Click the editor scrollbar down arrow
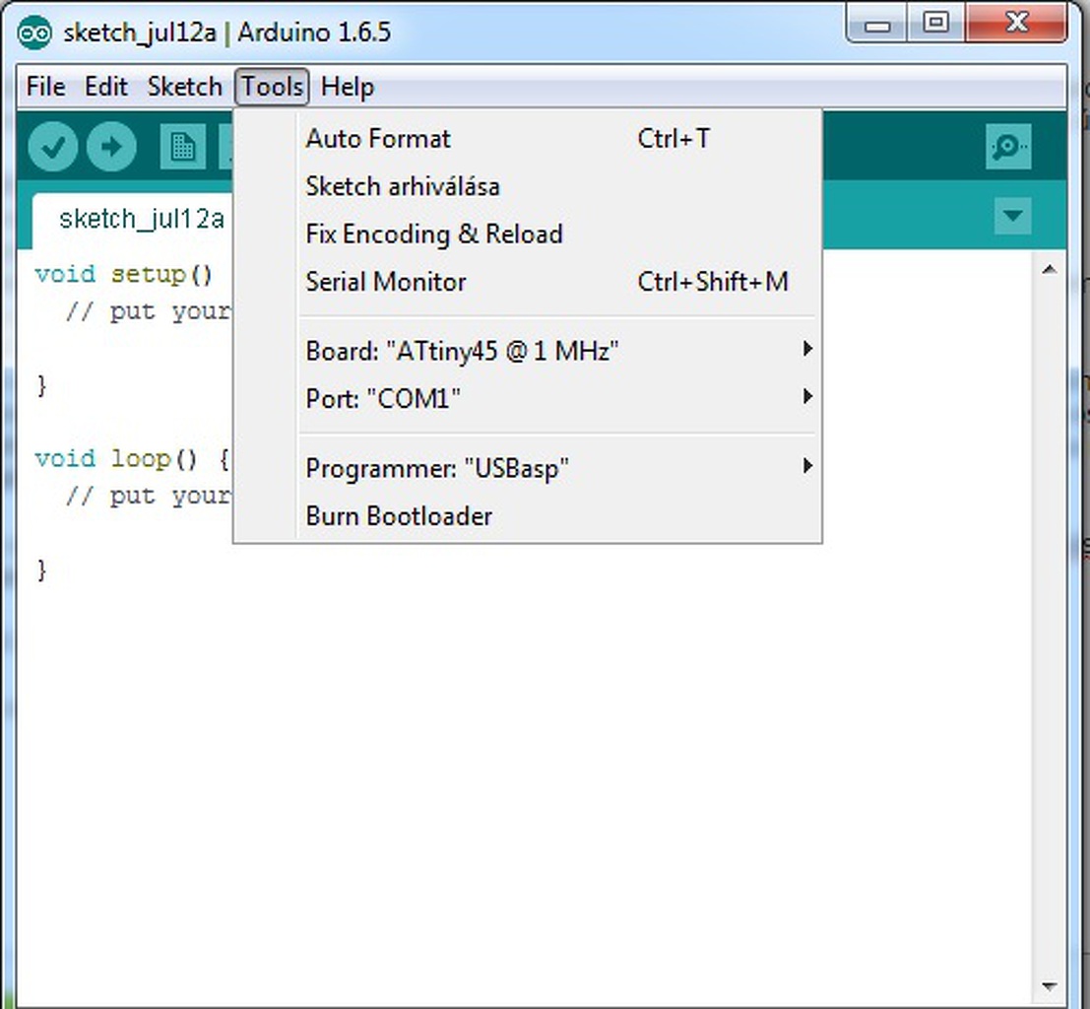1090x1009 pixels. tap(1050, 986)
